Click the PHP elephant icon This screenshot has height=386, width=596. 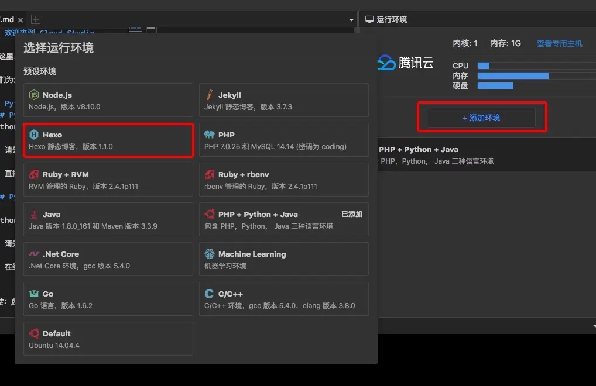210,135
